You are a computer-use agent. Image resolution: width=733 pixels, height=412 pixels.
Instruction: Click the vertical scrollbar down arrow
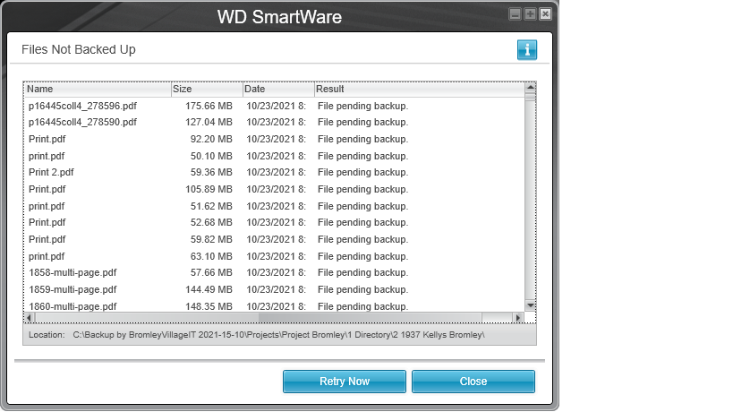tap(530, 305)
